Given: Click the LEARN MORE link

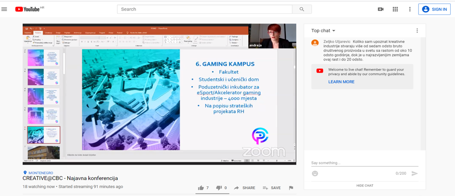Looking at the screenshot, I should coord(341,82).
